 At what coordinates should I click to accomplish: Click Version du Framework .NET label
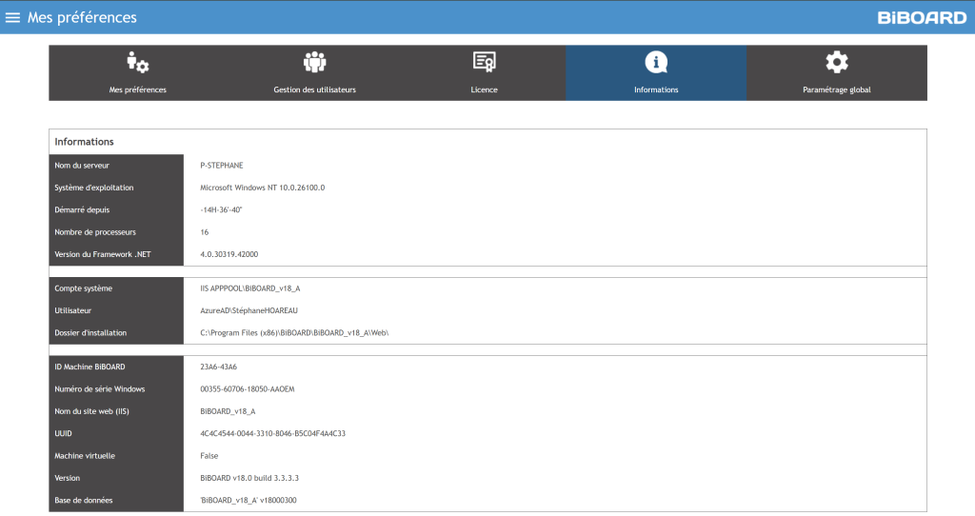[103, 254]
